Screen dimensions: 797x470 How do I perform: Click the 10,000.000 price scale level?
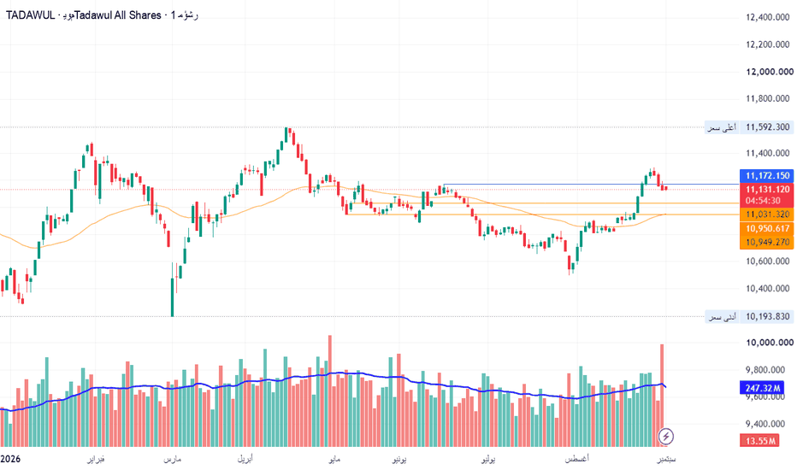pyautogui.click(x=769, y=343)
